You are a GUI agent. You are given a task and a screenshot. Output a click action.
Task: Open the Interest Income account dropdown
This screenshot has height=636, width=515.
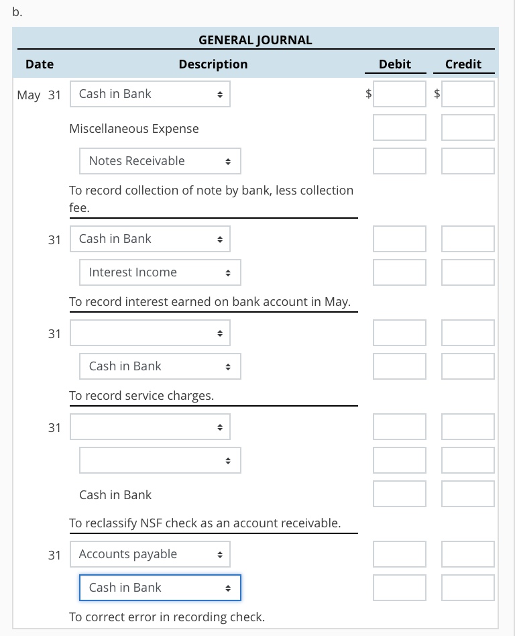tap(160, 272)
